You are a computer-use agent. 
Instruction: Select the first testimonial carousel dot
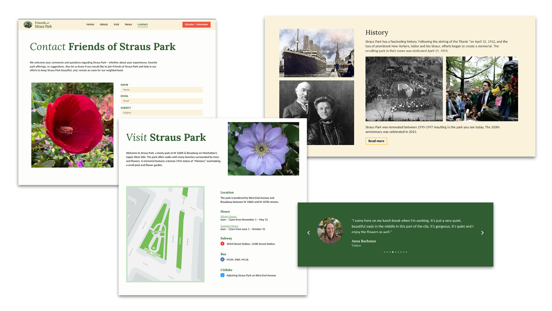pyautogui.click(x=384, y=252)
